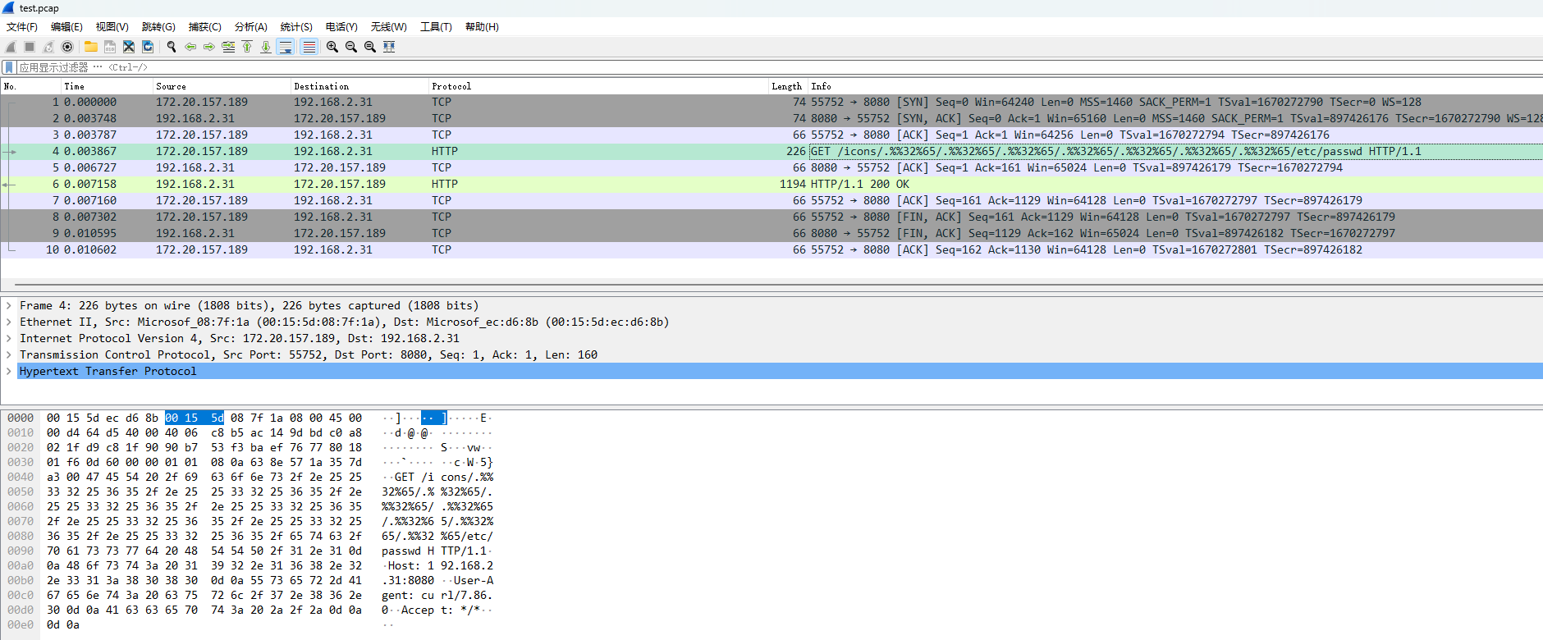This screenshot has height=640, width=1543.
Task: Select packet 7 at time 0.007160
Action: [x=771, y=200]
